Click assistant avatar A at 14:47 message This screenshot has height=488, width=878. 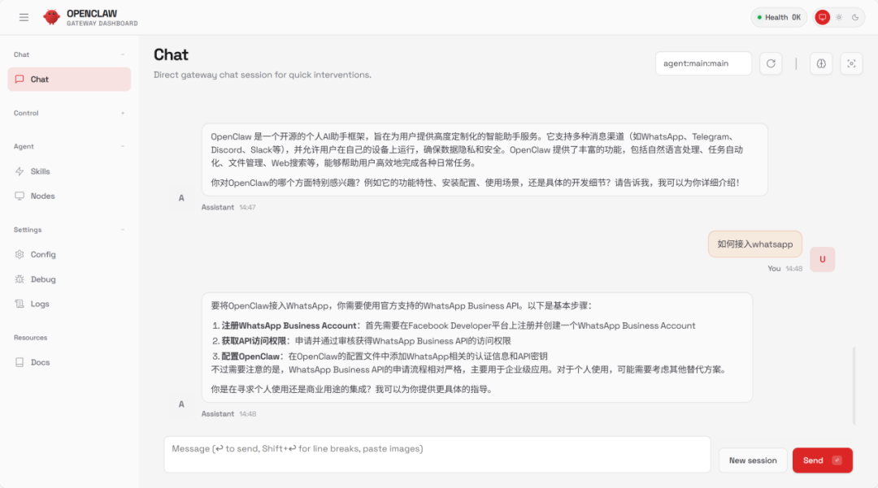(181, 198)
